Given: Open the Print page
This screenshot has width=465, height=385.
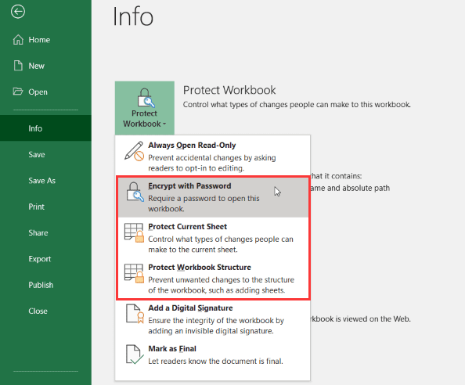Looking at the screenshot, I should pos(45,207).
